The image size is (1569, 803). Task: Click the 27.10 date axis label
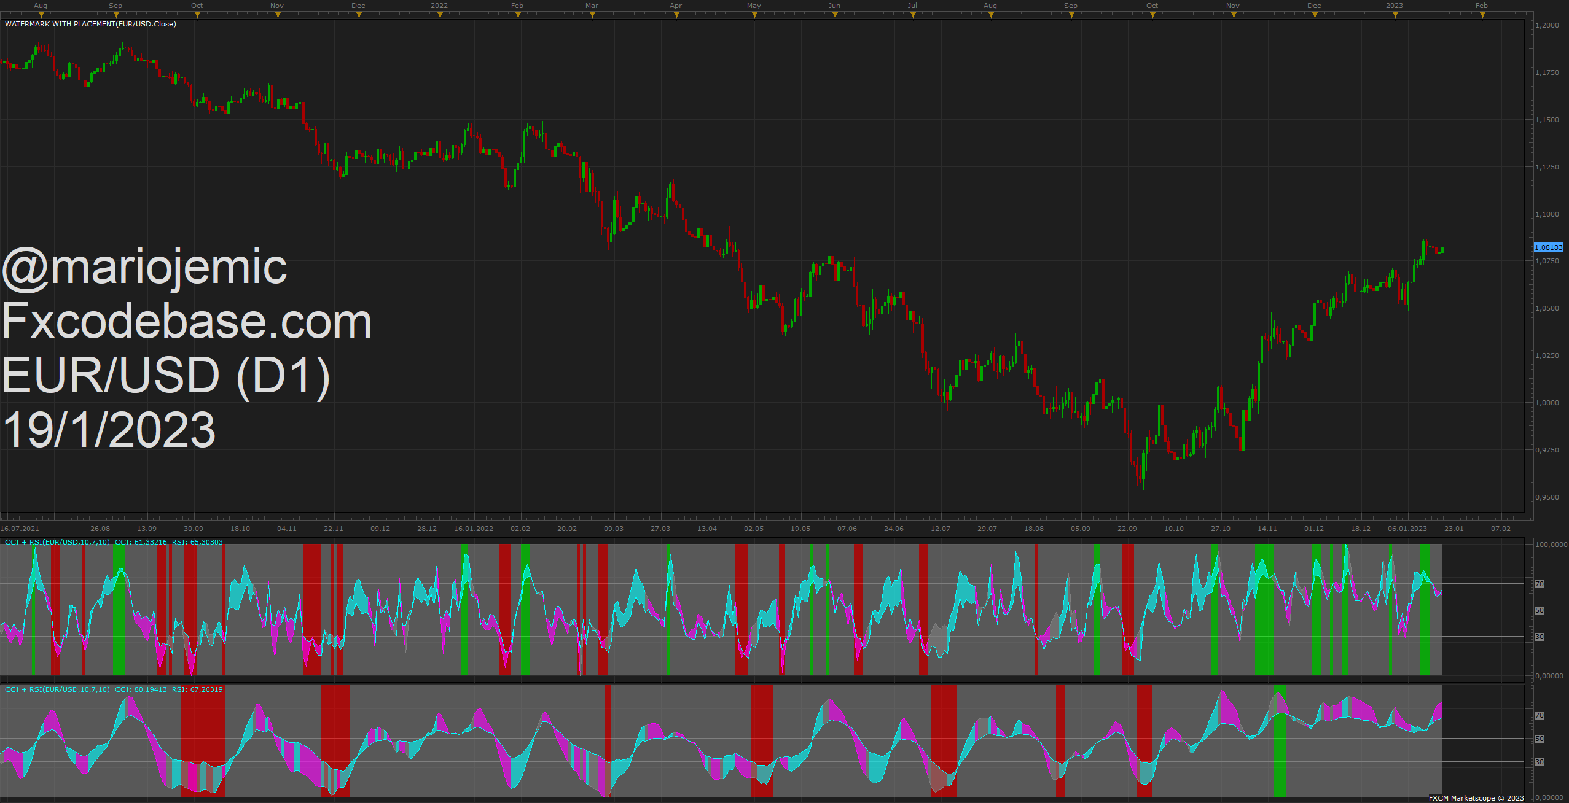pos(1221,529)
